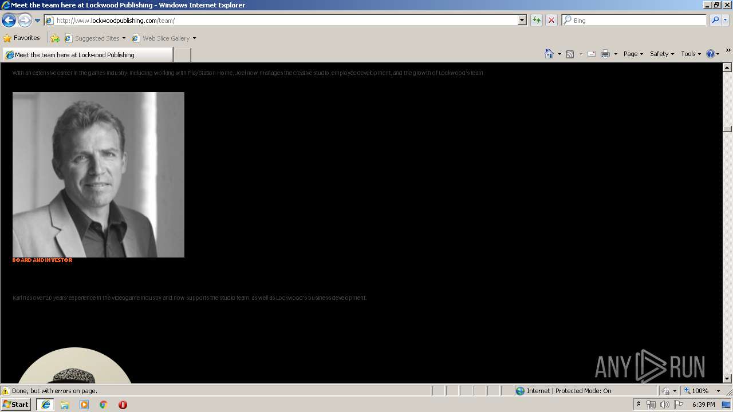Expand the Print options dropdown arrow

616,54
